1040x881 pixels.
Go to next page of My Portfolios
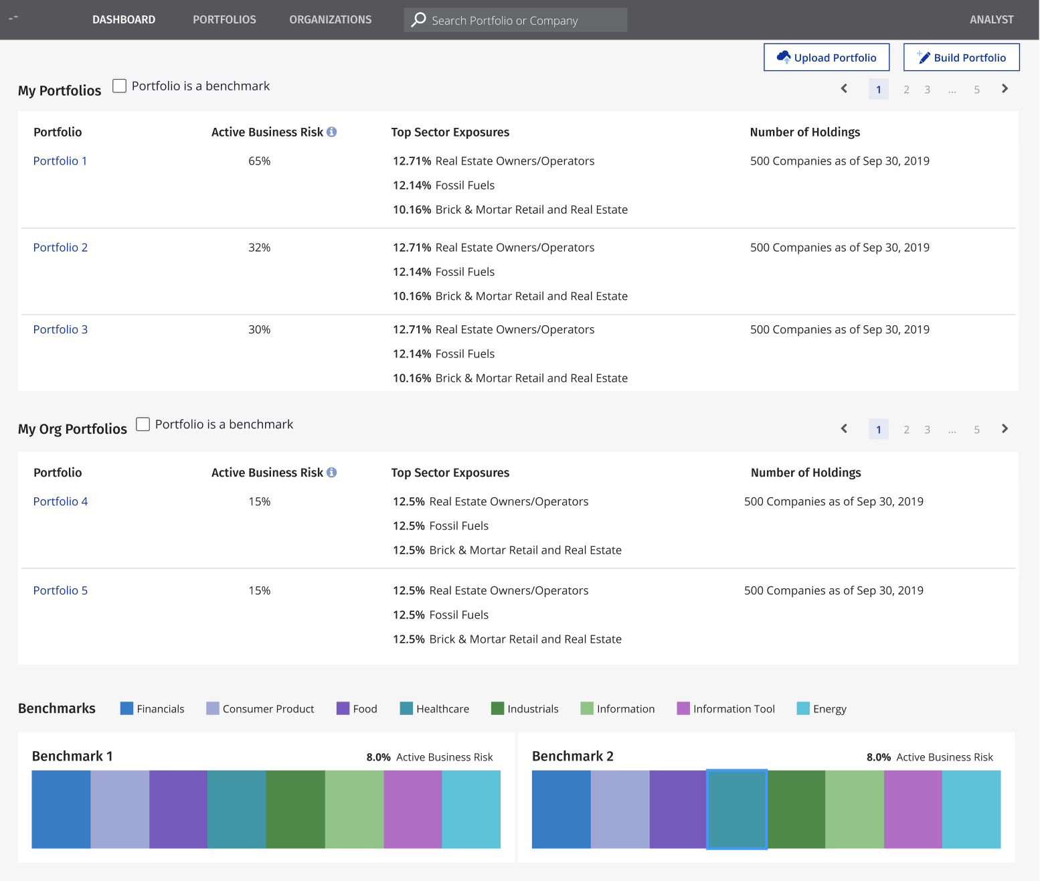click(1005, 89)
